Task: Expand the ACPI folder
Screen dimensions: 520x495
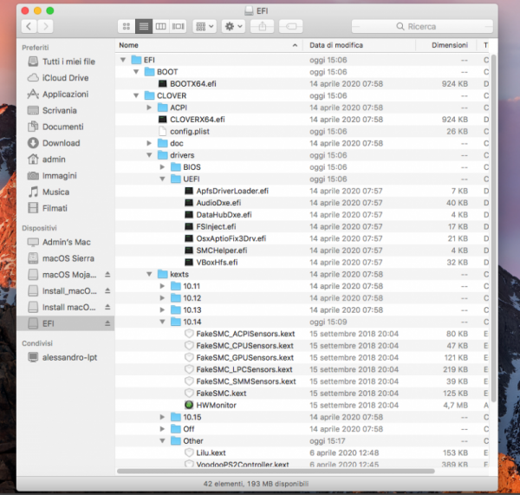Action: 149,107
